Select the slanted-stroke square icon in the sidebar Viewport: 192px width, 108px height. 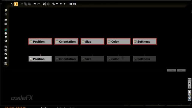coord(6,37)
